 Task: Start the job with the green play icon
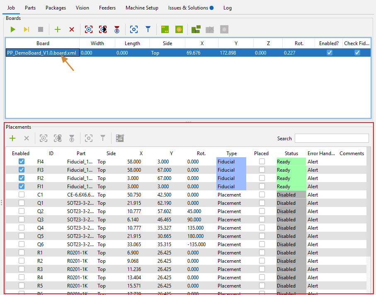13,29
